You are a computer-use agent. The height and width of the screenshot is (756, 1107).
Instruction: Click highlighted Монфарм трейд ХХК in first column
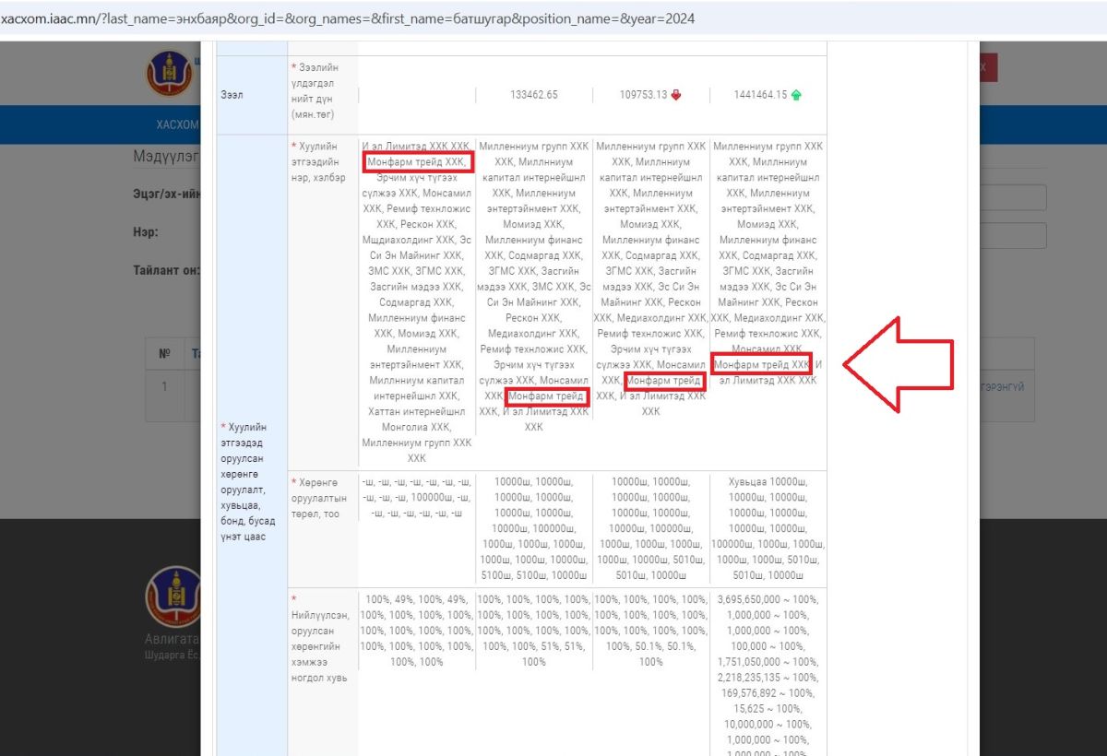coord(417,162)
